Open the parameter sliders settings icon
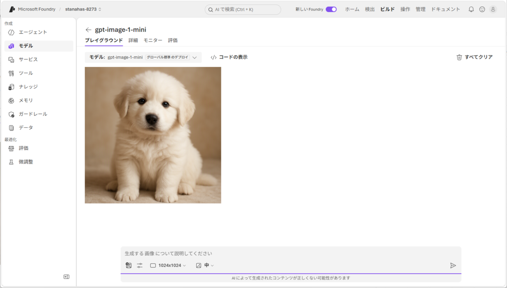 click(140, 265)
